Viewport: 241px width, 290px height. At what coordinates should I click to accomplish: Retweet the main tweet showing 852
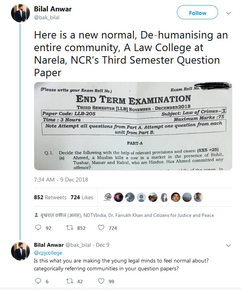pyautogui.click(x=70, y=228)
